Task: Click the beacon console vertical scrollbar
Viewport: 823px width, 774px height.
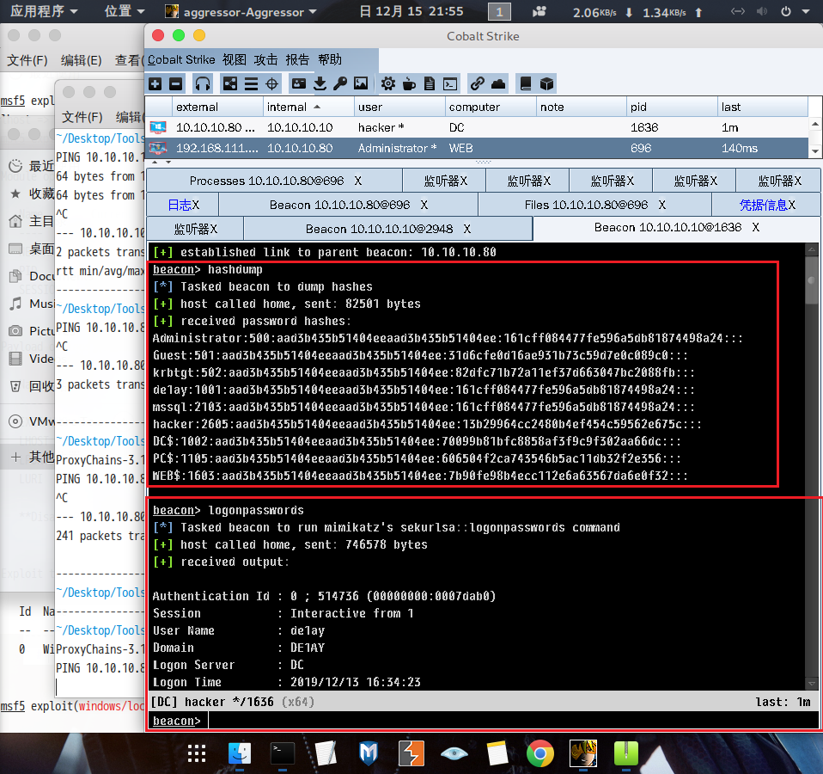Action: 812,465
